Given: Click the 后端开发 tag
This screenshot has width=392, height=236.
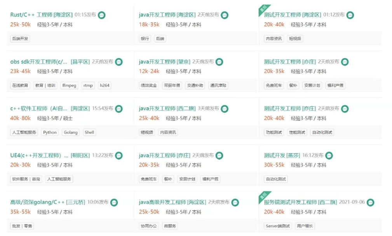Looking at the screenshot, I should (20, 38).
